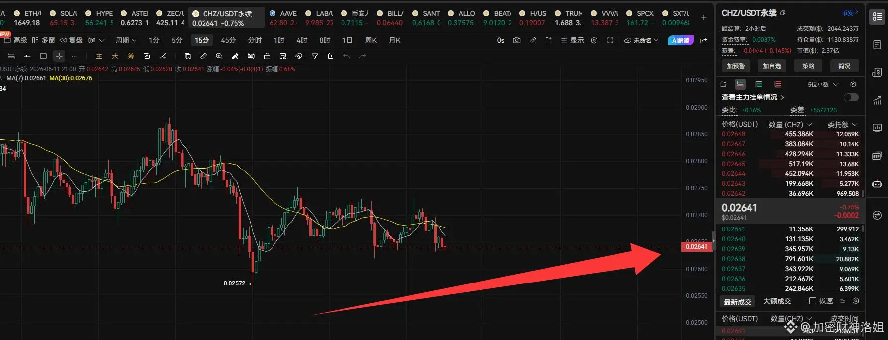Show combined buy and sell order book view

tap(740, 84)
